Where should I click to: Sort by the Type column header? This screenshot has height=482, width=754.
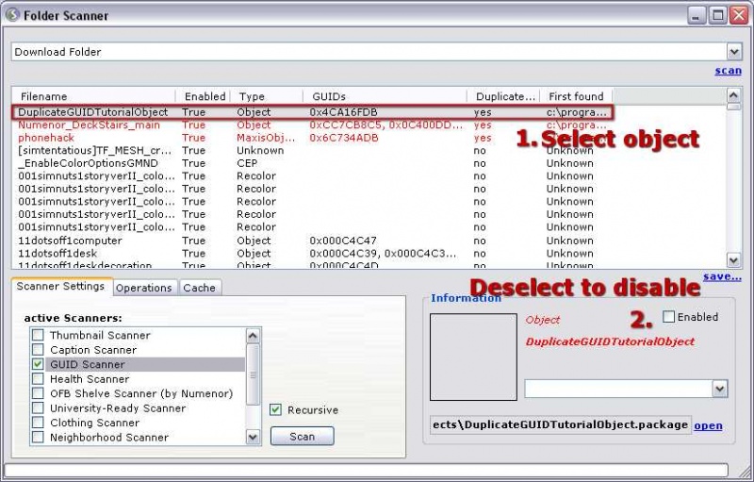267,96
